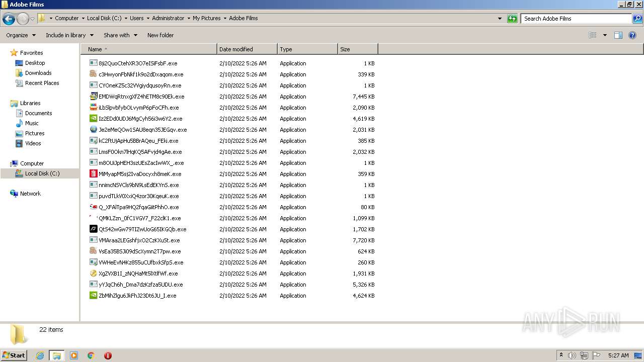
Task: Show hidden tray icons arrow
Action: click(x=561, y=355)
